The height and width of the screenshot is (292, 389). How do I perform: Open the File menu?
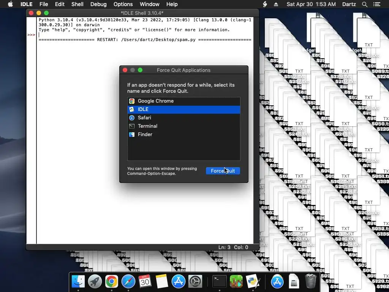tap(44, 4)
